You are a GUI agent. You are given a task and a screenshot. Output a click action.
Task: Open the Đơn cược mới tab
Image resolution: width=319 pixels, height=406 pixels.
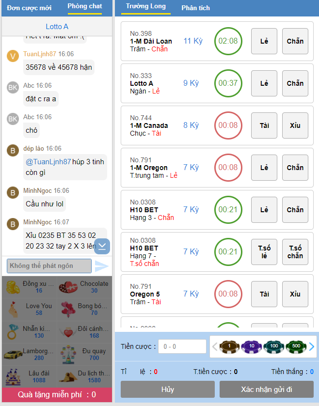[x=29, y=8]
